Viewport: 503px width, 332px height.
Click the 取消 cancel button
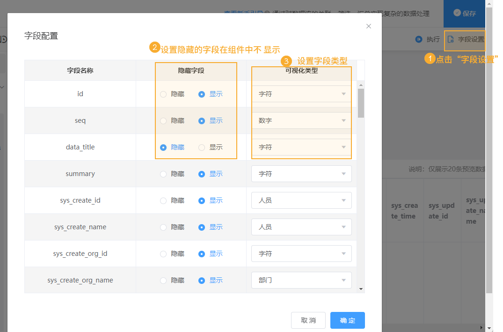pos(308,320)
